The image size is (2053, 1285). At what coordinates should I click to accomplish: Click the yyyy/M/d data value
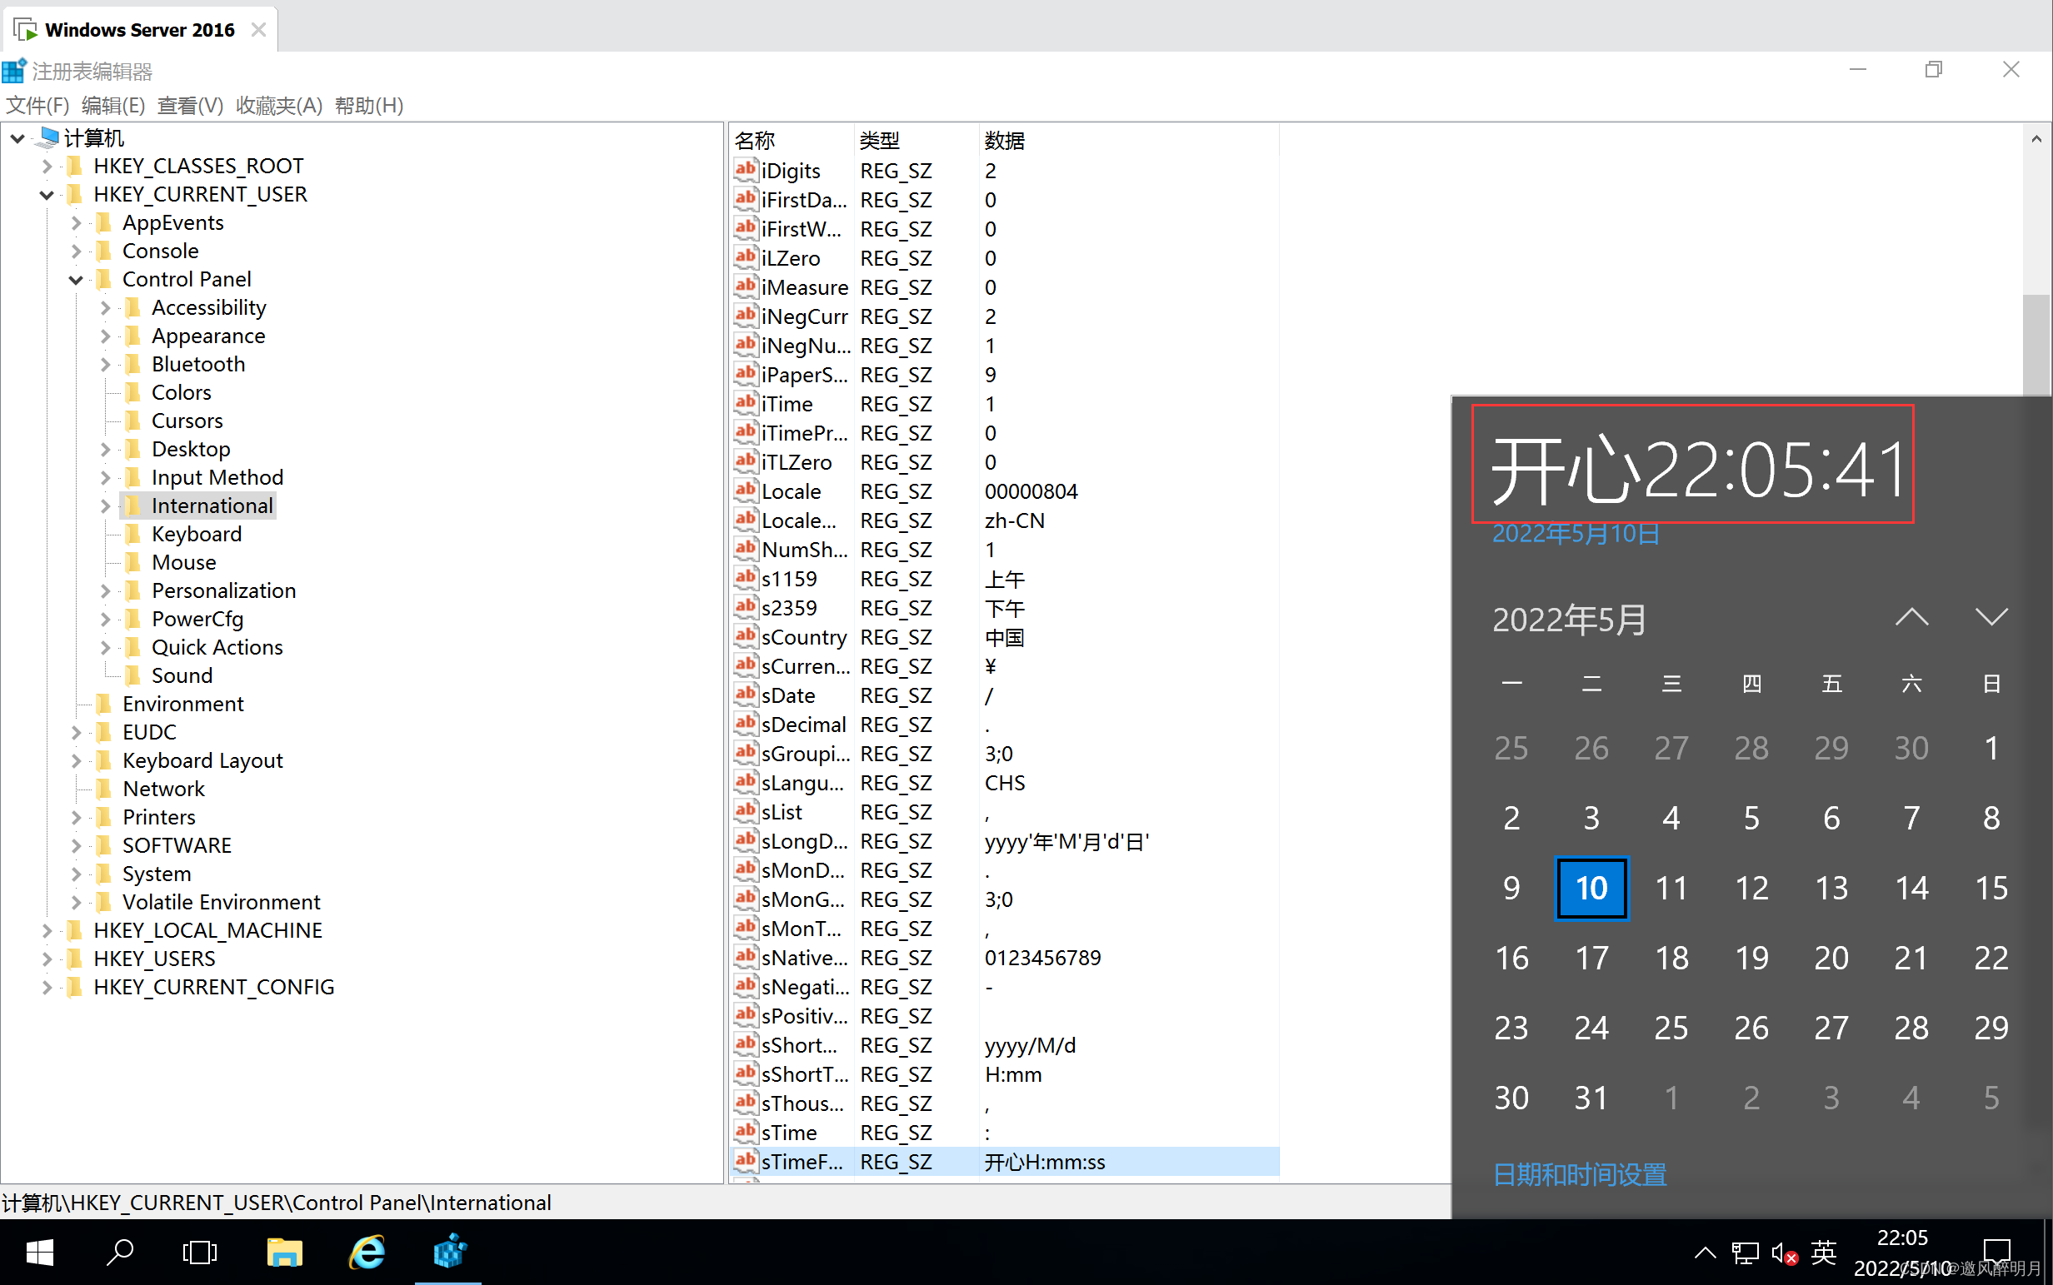(x=1030, y=1045)
